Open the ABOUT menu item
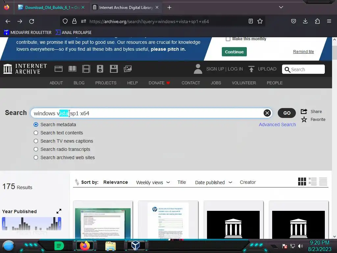Screen dimensions: 337x253 click(56, 83)
